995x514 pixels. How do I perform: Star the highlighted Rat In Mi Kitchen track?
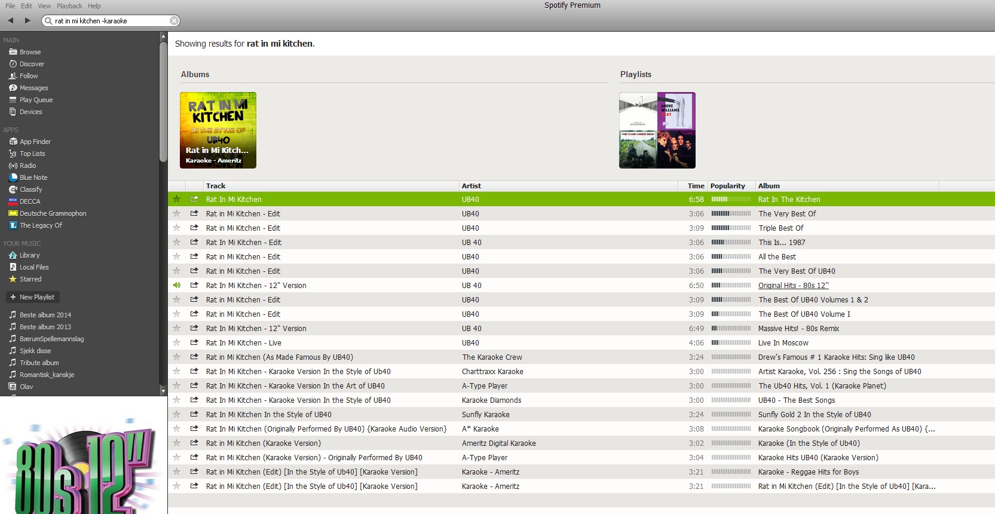coord(176,199)
